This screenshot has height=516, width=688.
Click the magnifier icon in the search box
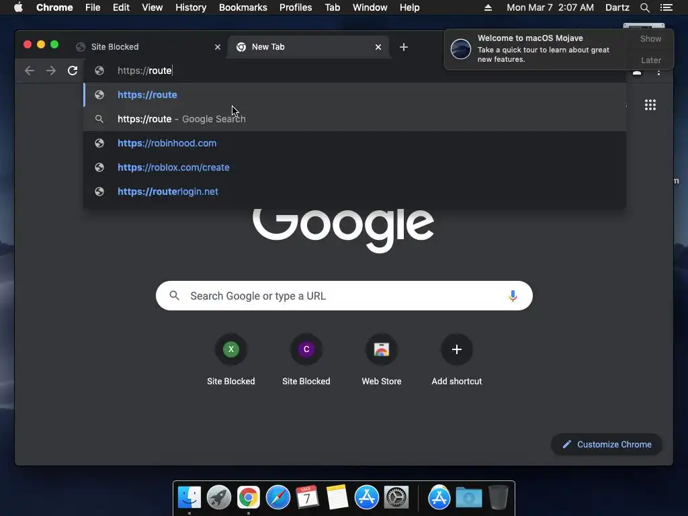pyautogui.click(x=174, y=296)
